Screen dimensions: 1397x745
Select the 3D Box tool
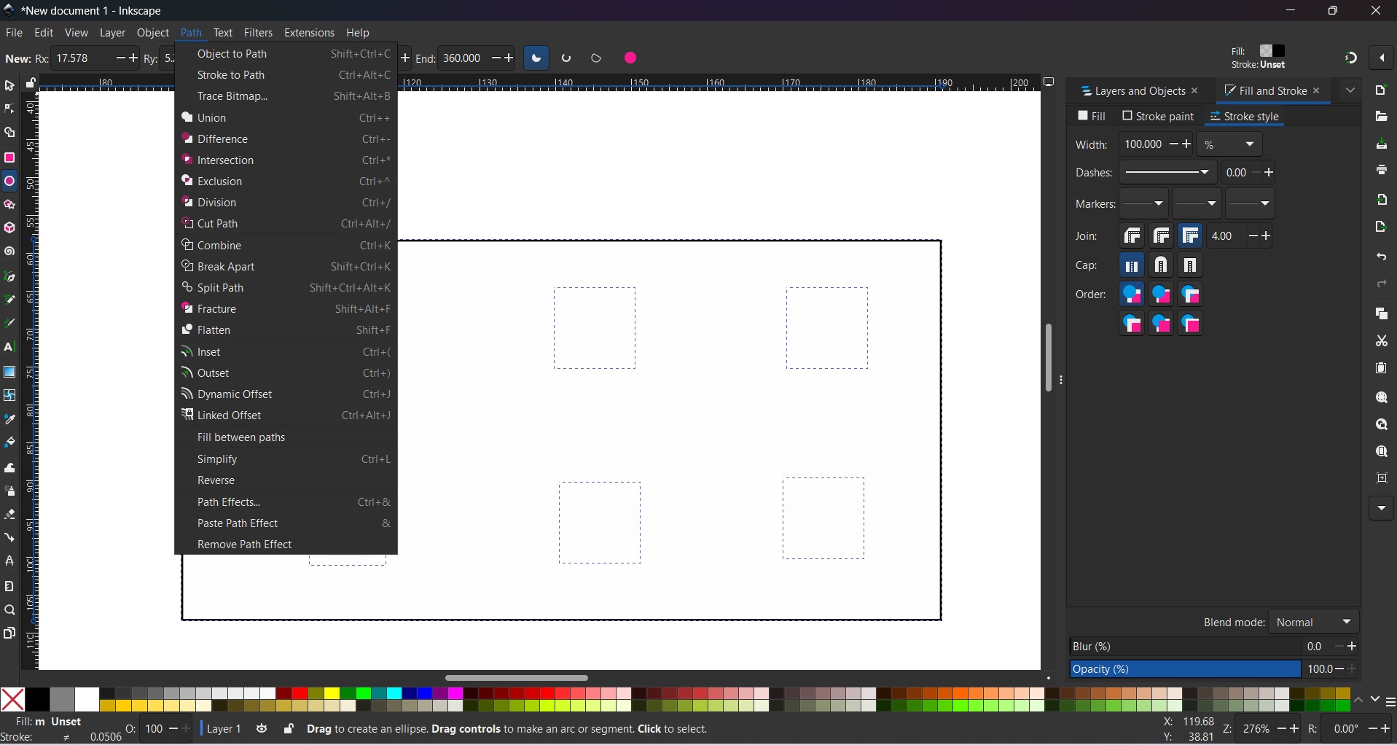(x=9, y=228)
